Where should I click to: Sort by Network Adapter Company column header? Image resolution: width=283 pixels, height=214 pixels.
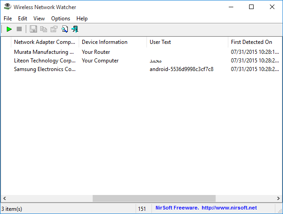click(45, 42)
